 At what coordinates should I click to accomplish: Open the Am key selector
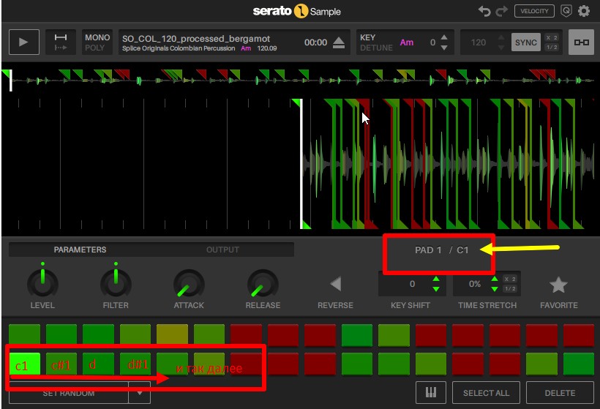click(407, 42)
